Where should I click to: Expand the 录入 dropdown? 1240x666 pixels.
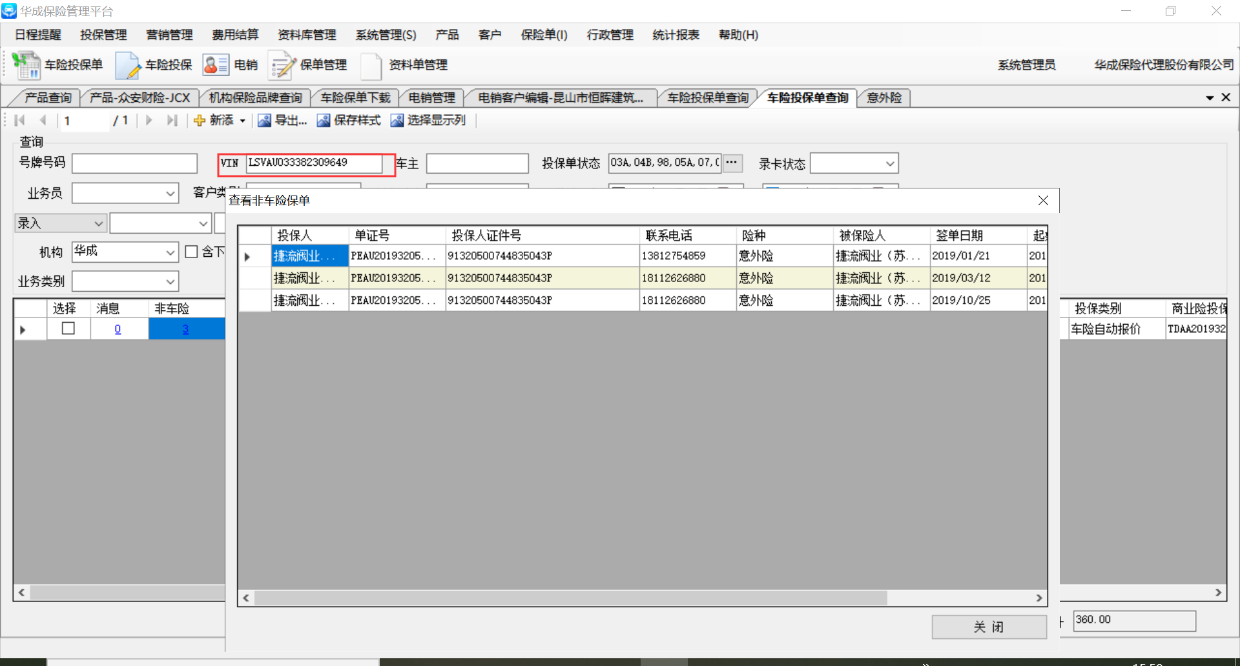point(99,223)
